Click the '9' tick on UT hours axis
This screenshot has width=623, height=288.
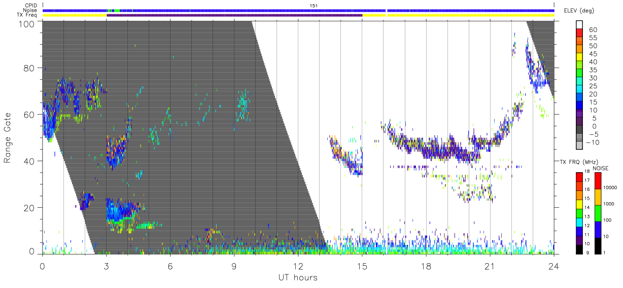(x=234, y=266)
